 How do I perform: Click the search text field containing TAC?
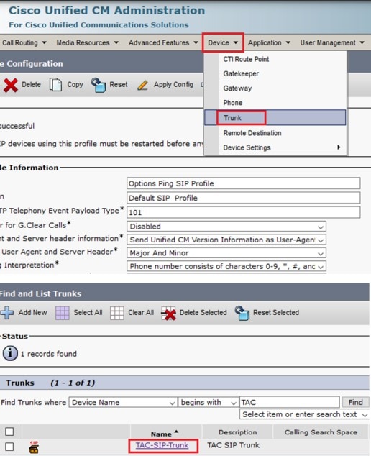(x=289, y=402)
